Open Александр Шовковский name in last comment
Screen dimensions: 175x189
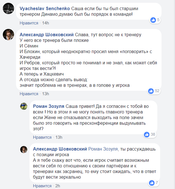pyautogui.click(x=60, y=149)
